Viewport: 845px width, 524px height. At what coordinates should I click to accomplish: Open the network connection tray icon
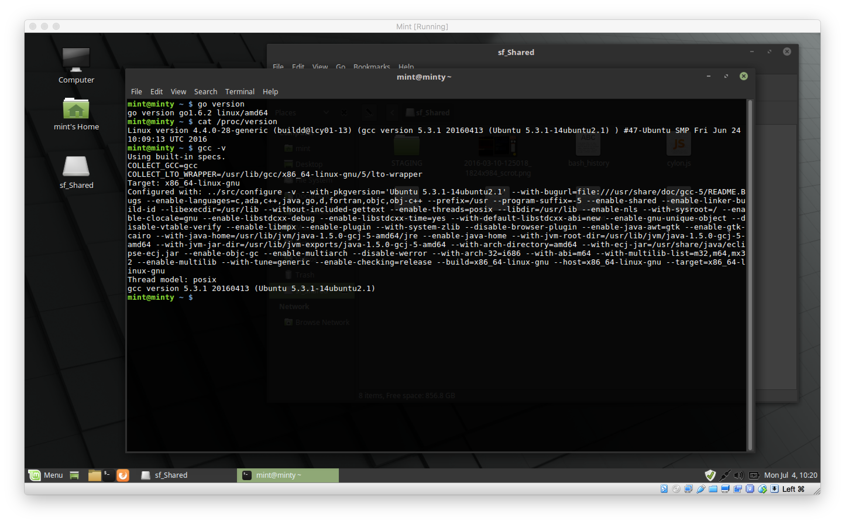pos(725,475)
